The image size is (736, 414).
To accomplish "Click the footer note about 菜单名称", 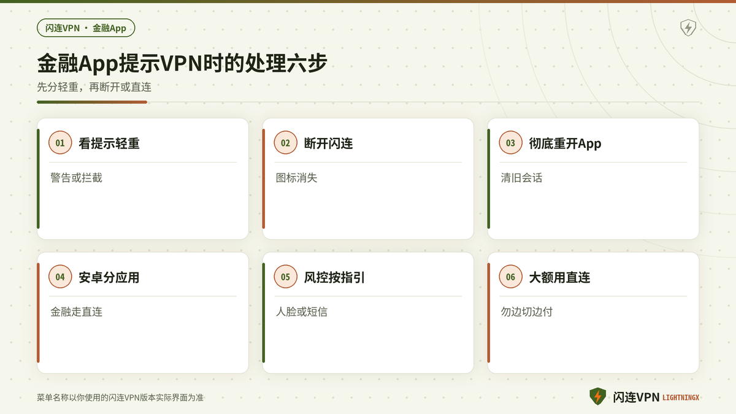I will click(x=120, y=397).
